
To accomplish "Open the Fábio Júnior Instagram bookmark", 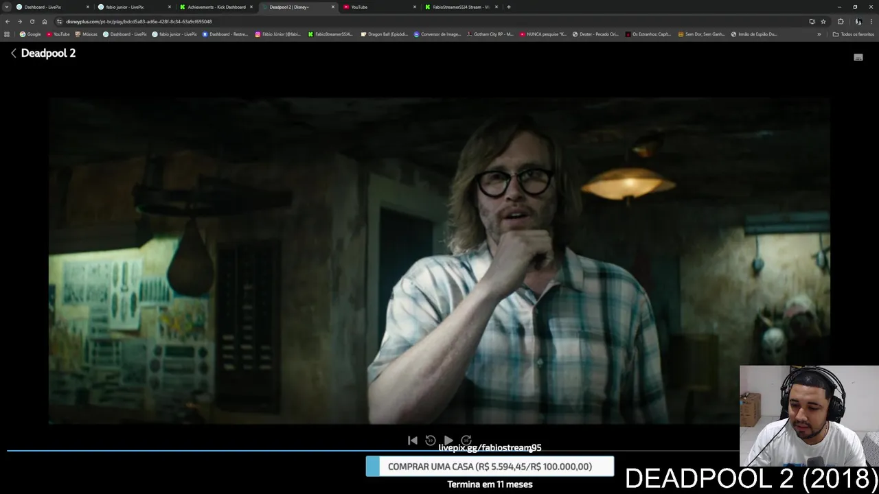I will [277, 34].
